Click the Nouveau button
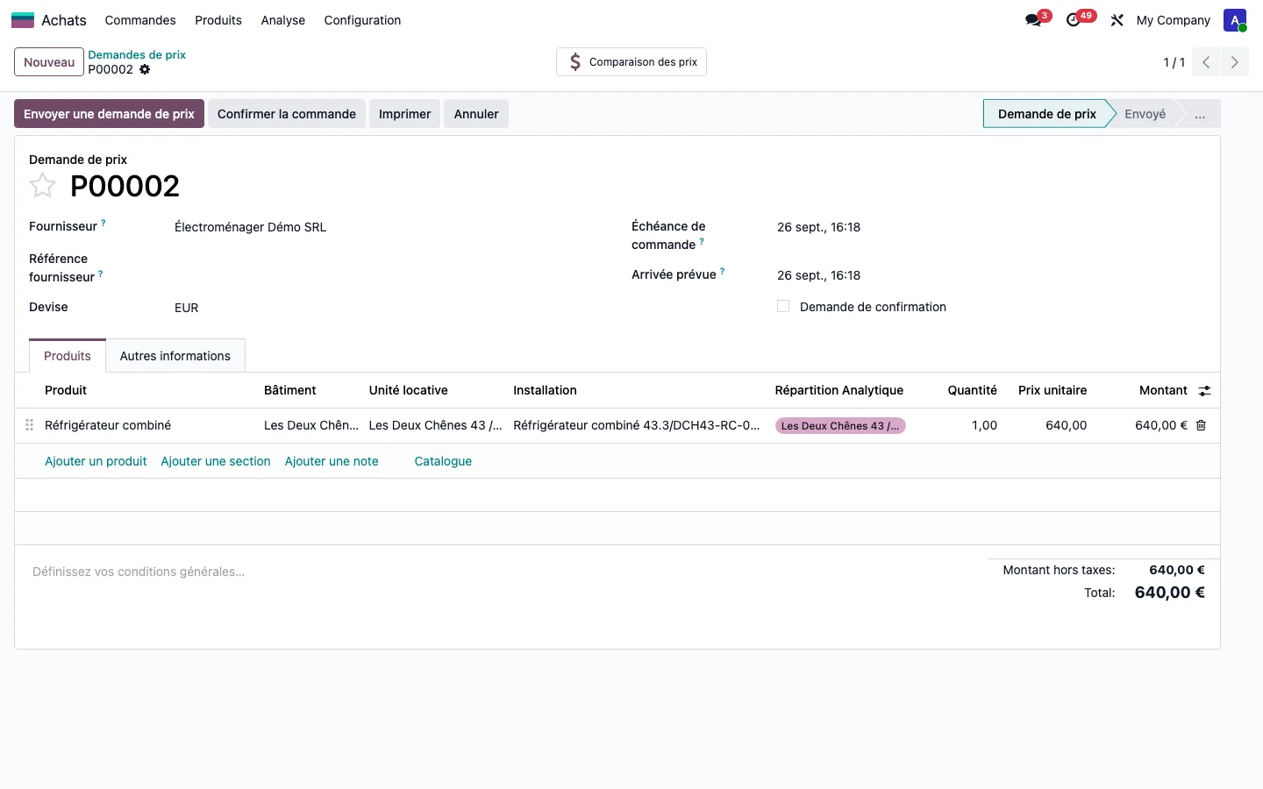 49,62
